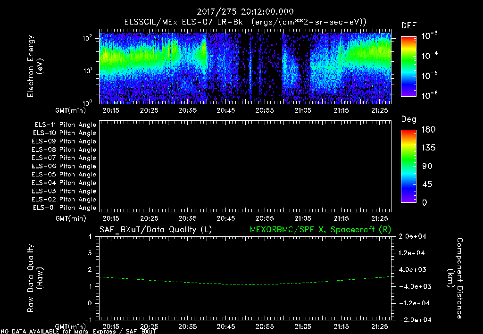Click '20:15' under the energy spectrogram
The height and width of the screenshot is (334, 483).
point(111,110)
